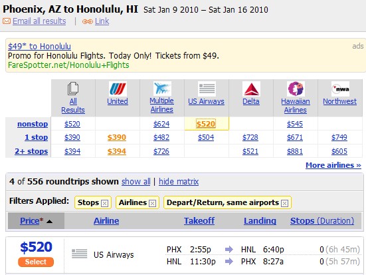
Task: Choose United 1 stop $390 fare
Action: pos(117,137)
